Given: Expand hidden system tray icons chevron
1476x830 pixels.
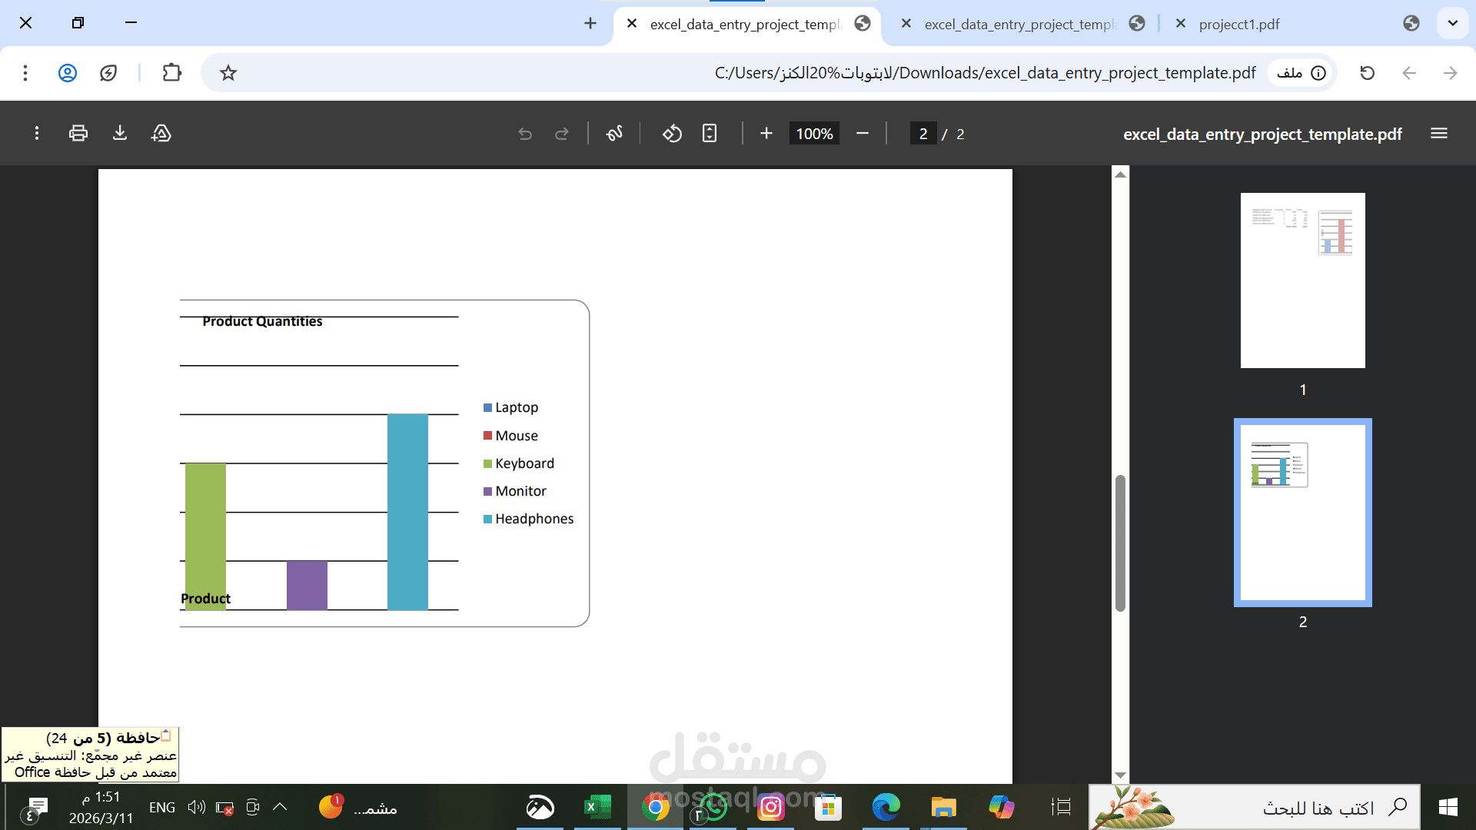Looking at the screenshot, I should coord(280,807).
